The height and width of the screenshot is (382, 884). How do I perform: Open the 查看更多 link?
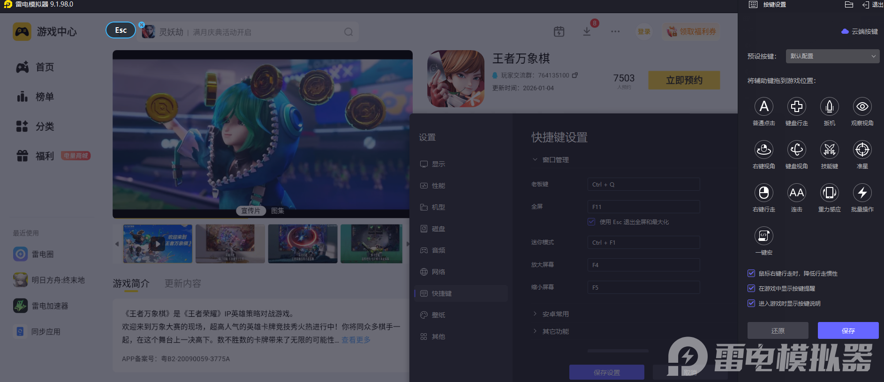356,340
